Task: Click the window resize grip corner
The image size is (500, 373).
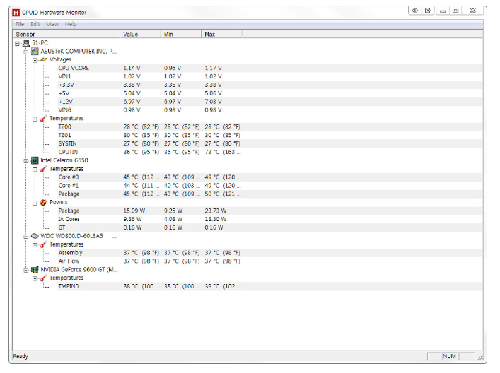Action: point(480,357)
